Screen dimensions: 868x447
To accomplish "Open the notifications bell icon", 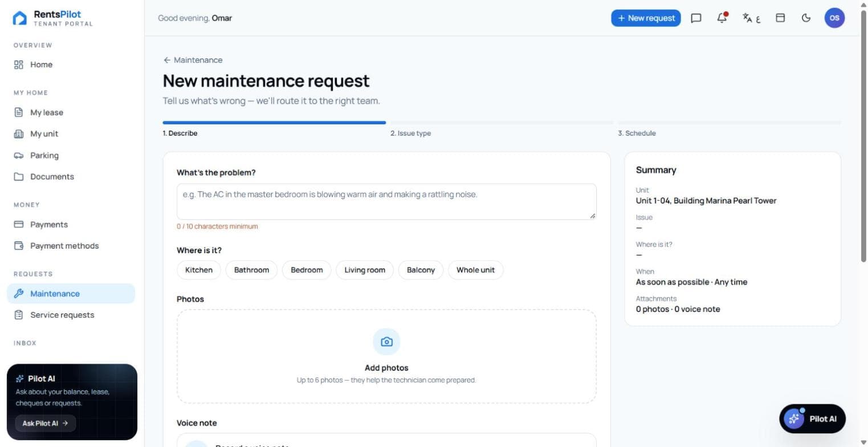I will [x=722, y=18].
